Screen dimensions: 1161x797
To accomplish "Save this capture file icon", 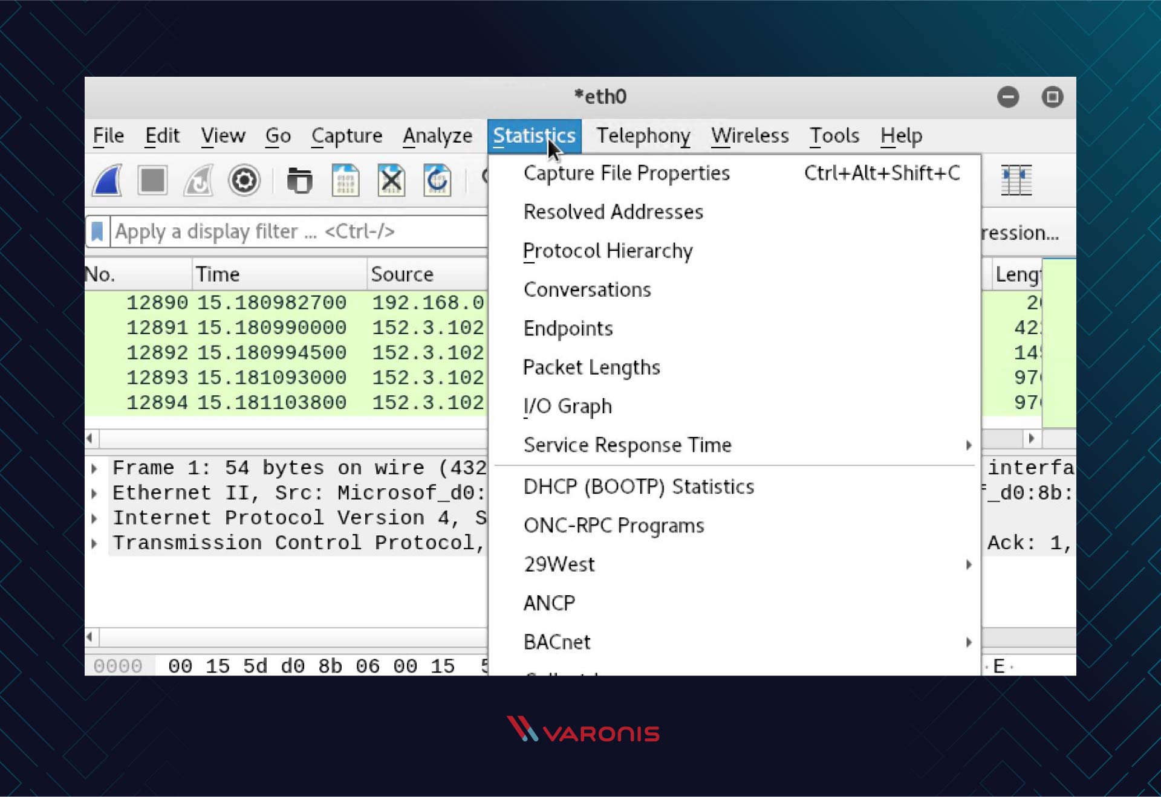I will tap(345, 180).
